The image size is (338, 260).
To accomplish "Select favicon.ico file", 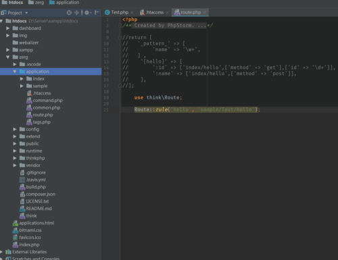I will point(27,237).
